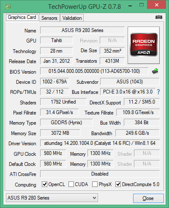Click Pixel Fillrate value 31.4 GPixel/s
The image size is (169, 208).
(60, 112)
